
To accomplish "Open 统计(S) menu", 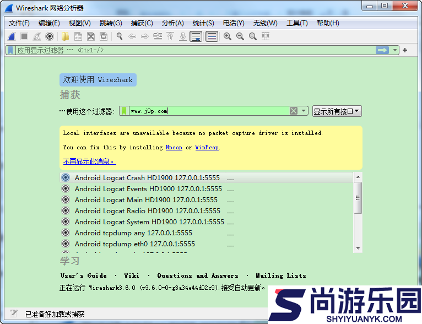I will coord(203,23).
